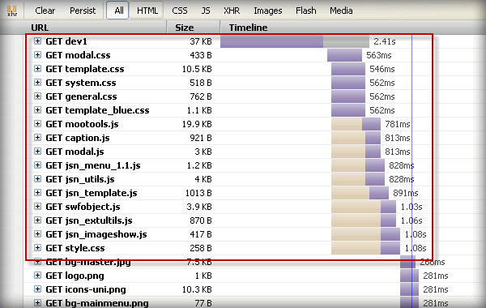Expand the GET jsn_template.js request
Viewport: 486px width, 308px height.
[37, 193]
